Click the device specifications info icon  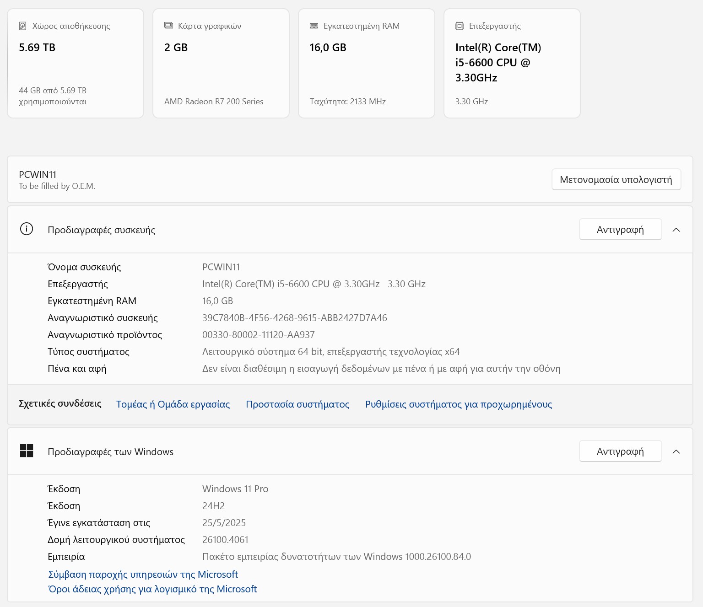(x=27, y=229)
